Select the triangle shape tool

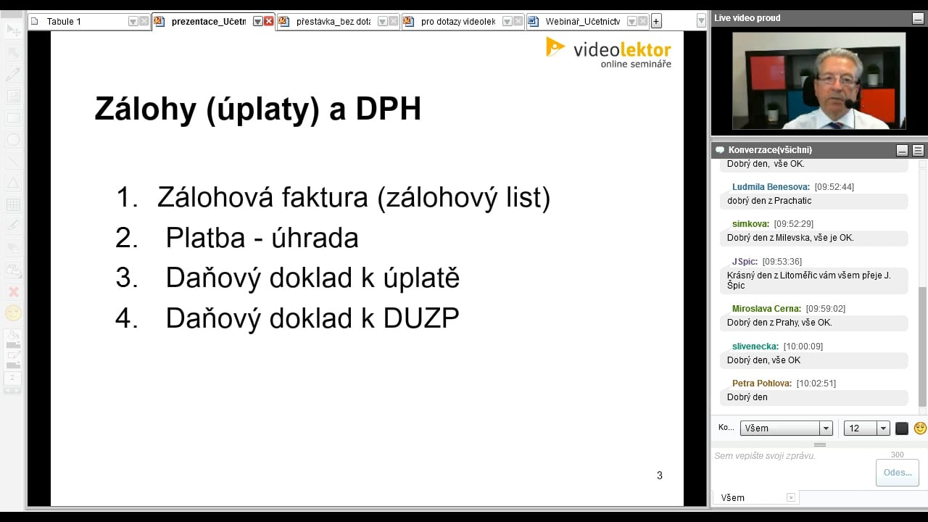pyautogui.click(x=13, y=183)
